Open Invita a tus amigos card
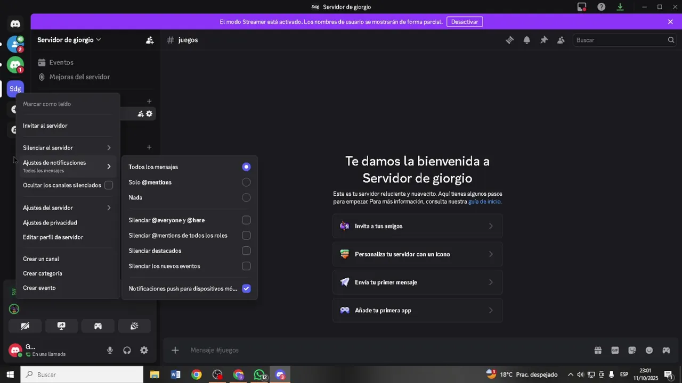 (x=418, y=226)
